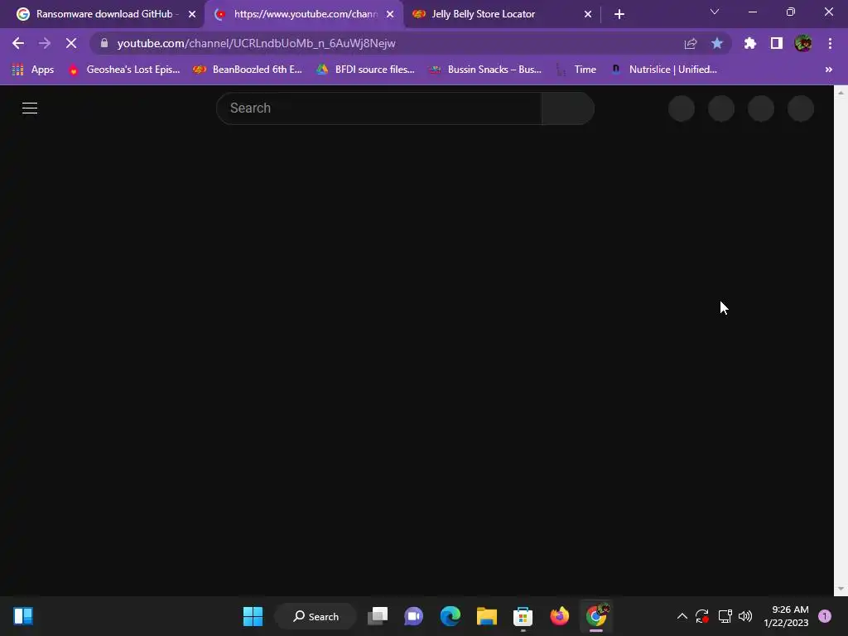Go back to the previous page

pos(18,43)
